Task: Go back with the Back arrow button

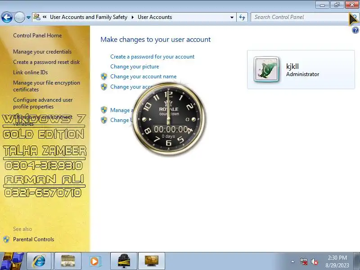Action: point(7,17)
